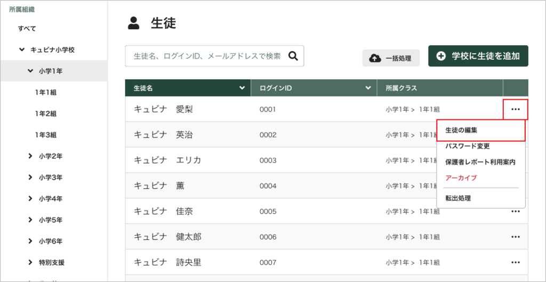This screenshot has height=282, width=546.
Task: Click login ID 0004
Action: click(x=268, y=186)
